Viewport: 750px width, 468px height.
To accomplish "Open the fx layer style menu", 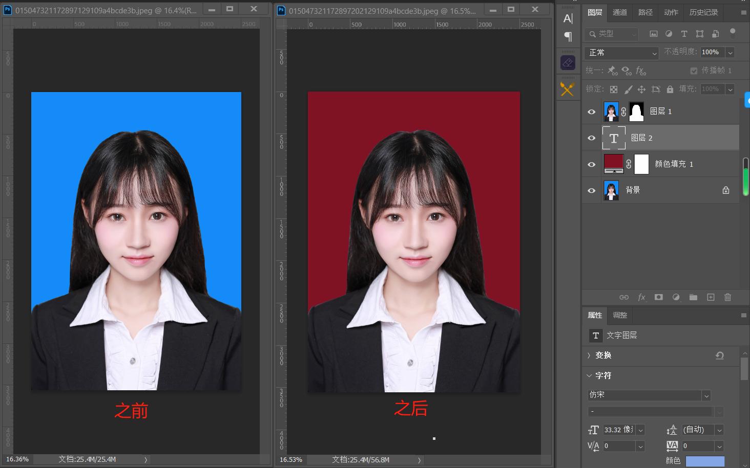I will [641, 297].
